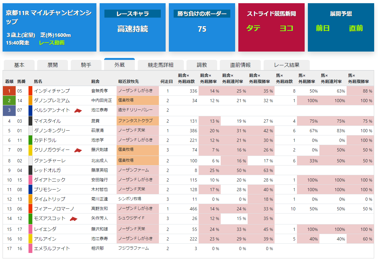The image size is (378, 260).
Task: Click red horse icon beside モズアスコット
Action: (x=74, y=219)
